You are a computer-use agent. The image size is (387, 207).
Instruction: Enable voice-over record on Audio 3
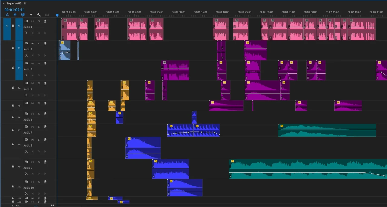(45, 63)
